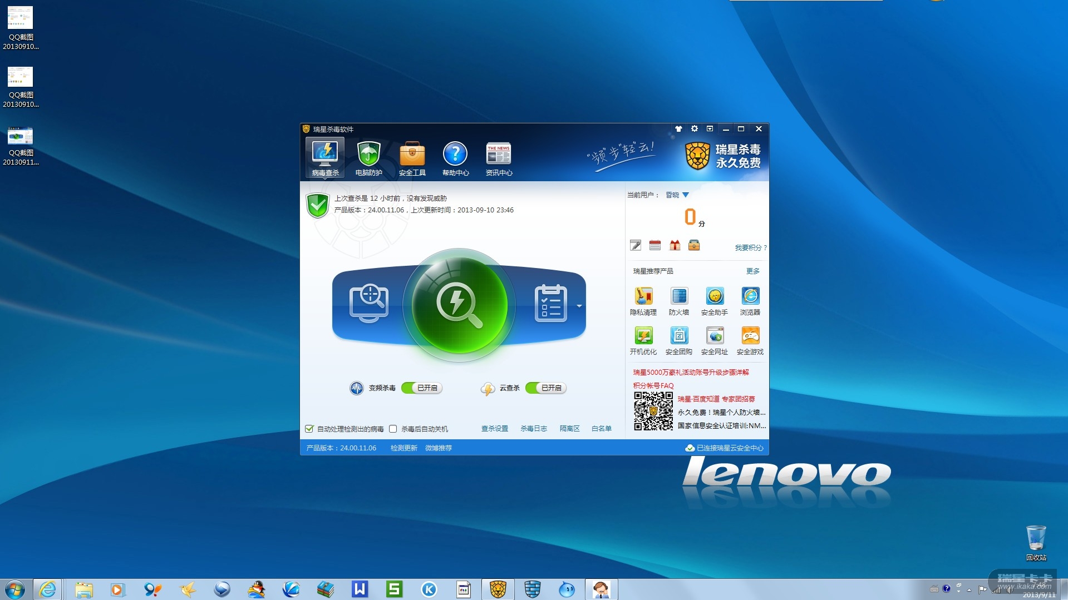Select the QQ截图 20130911 desktop file
The height and width of the screenshot is (600, 1068).
point(21,147)
